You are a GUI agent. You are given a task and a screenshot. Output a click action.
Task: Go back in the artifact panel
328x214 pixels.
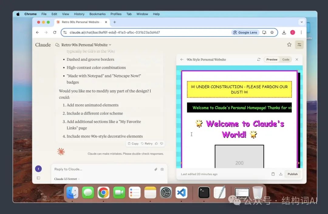tap(182, 60)
